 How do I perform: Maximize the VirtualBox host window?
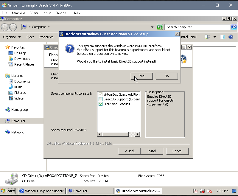[217, 5]
